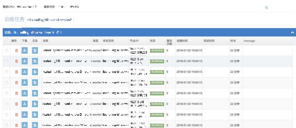The image size is (296, 128).
Task: Click the message column header
Action: coord(249,41)
